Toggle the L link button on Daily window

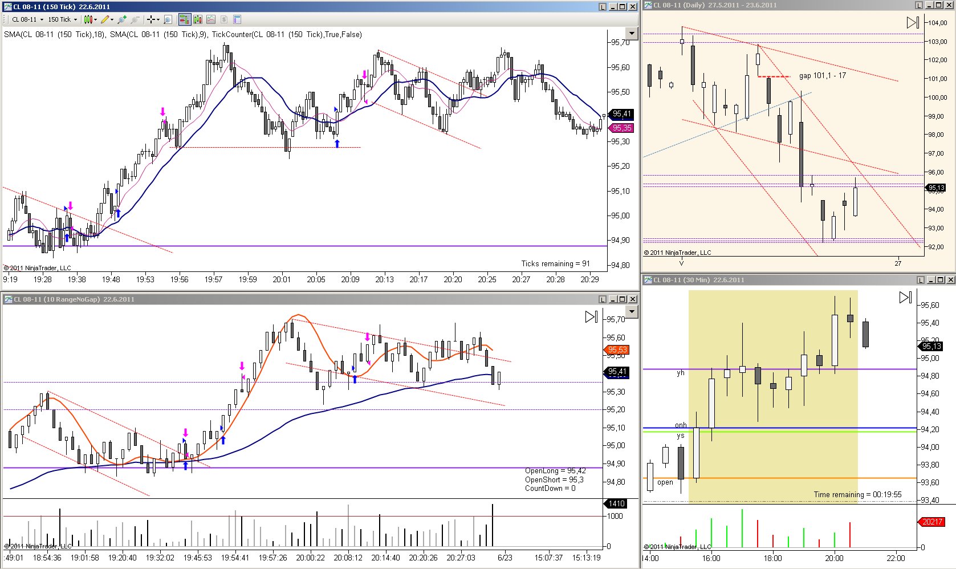coord(919,5)
